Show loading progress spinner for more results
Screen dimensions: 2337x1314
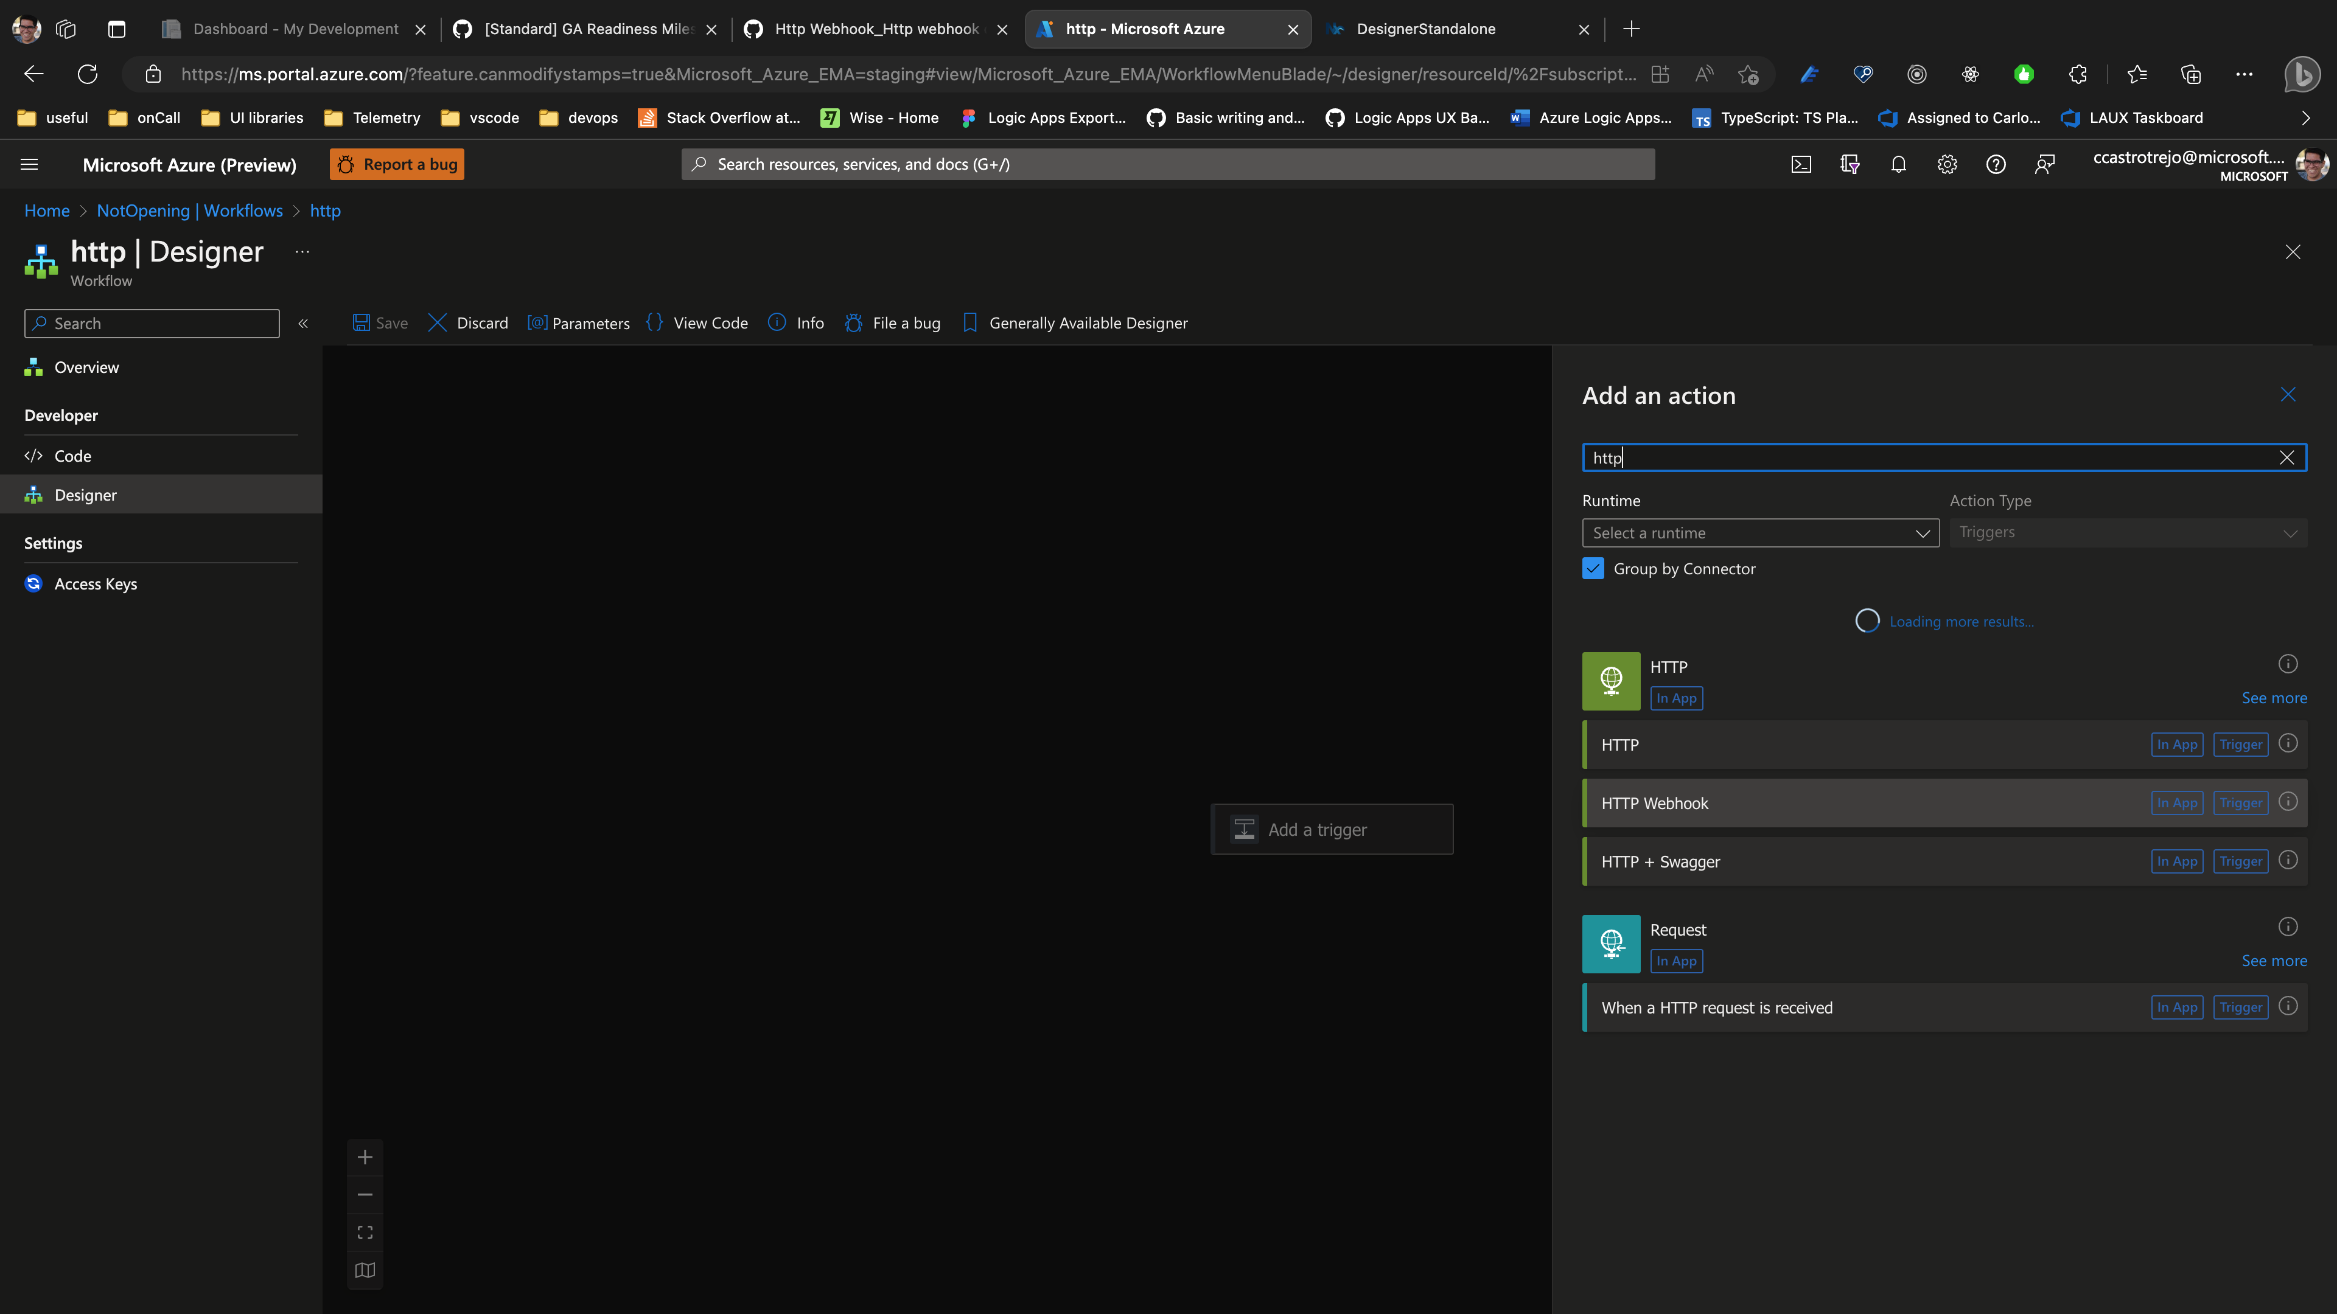click(1868, 620)
